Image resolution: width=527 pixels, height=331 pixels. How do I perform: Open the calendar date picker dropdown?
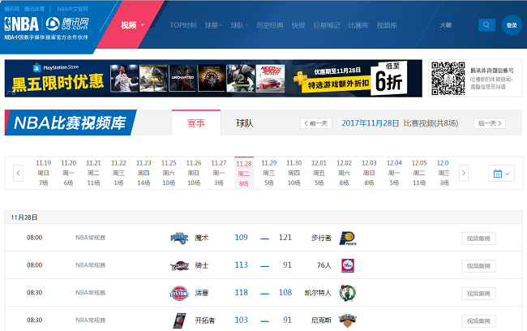coord(500,173)
